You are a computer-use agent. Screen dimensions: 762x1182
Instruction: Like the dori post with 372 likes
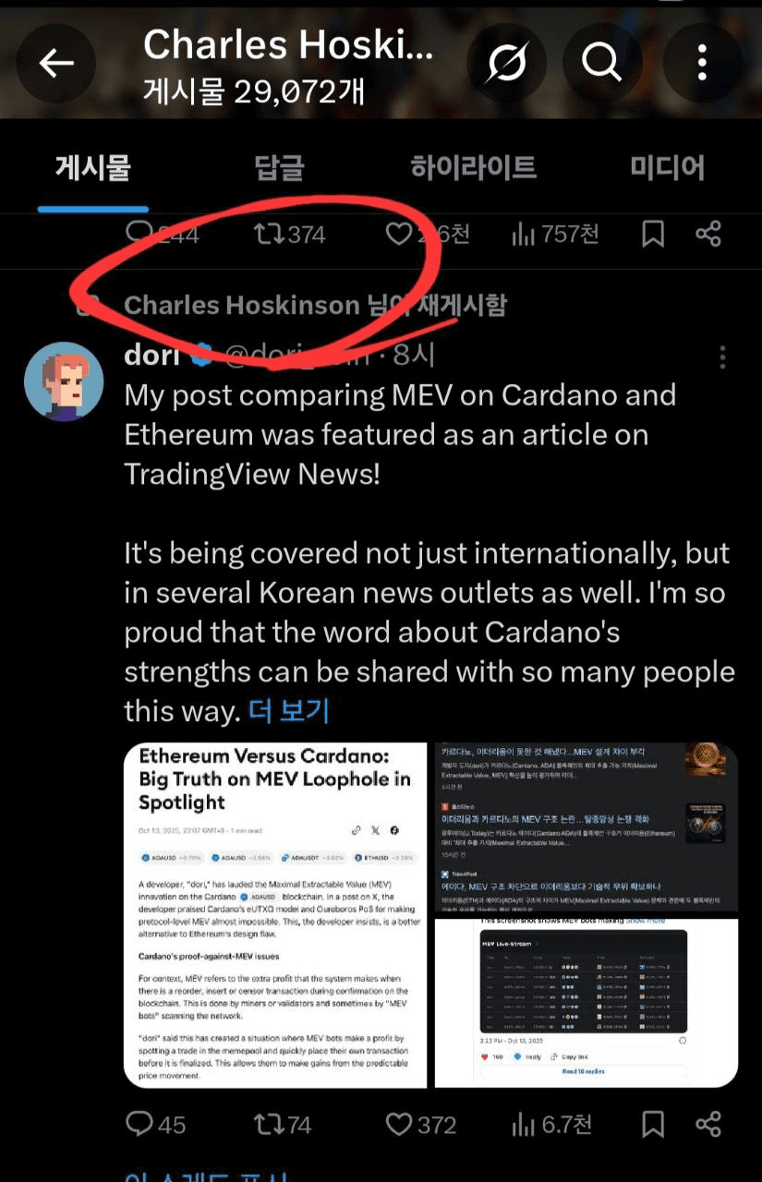point(421,1124)
